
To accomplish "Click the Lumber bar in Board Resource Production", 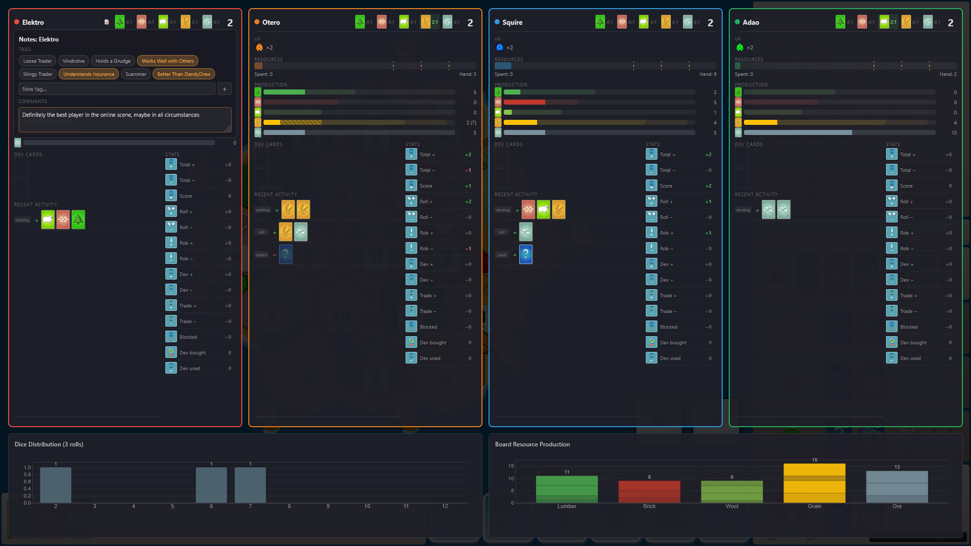I will click(x=567, y=489).
